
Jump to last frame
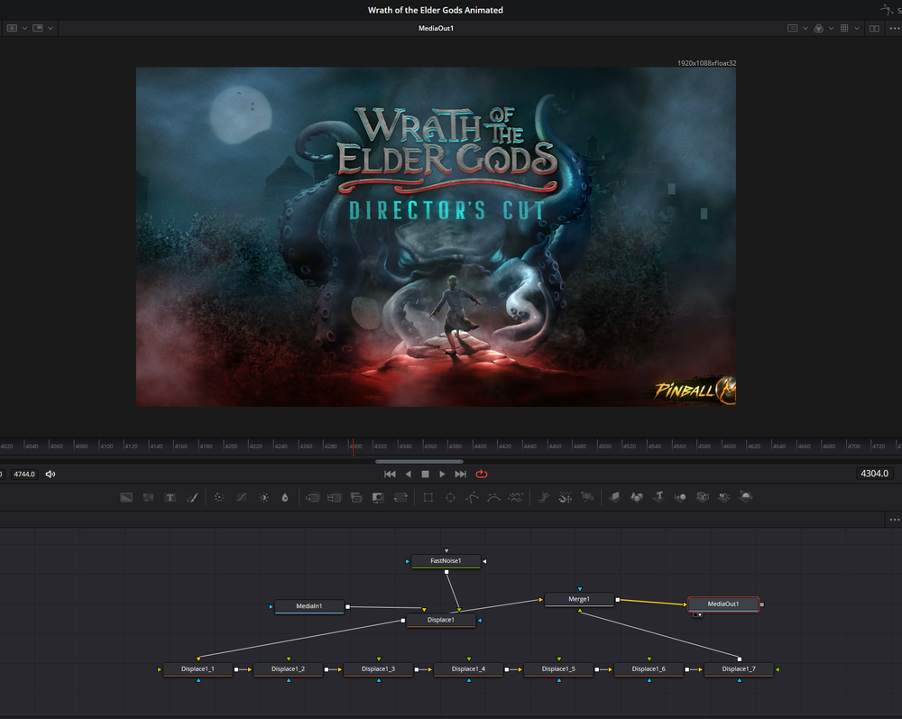click(460, 474)
